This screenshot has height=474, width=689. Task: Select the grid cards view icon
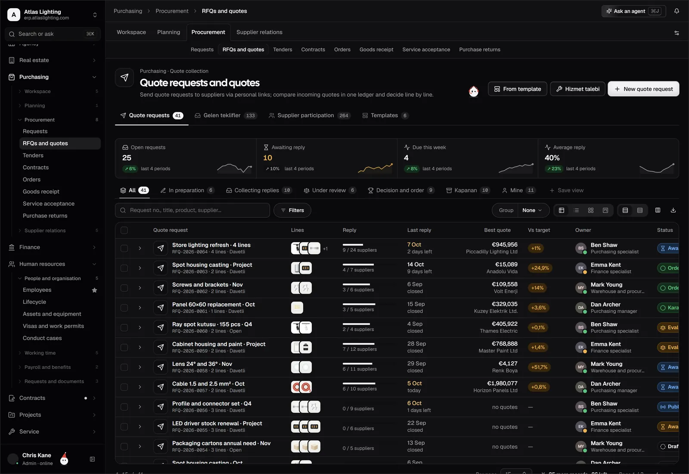(x=591, y=210)
